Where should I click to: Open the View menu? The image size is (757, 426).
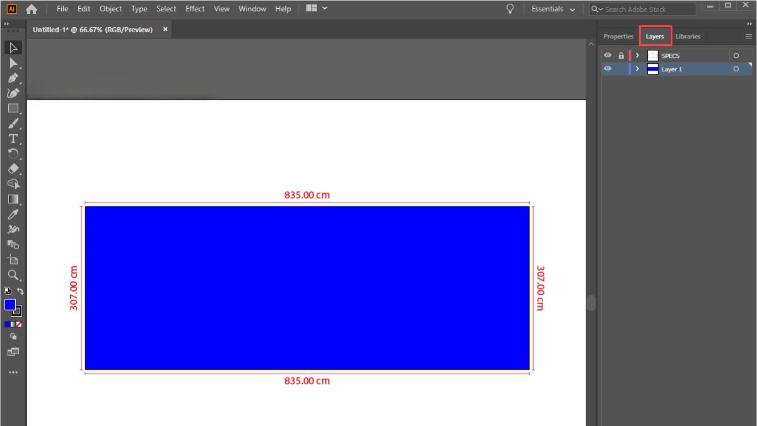point(221,9)
